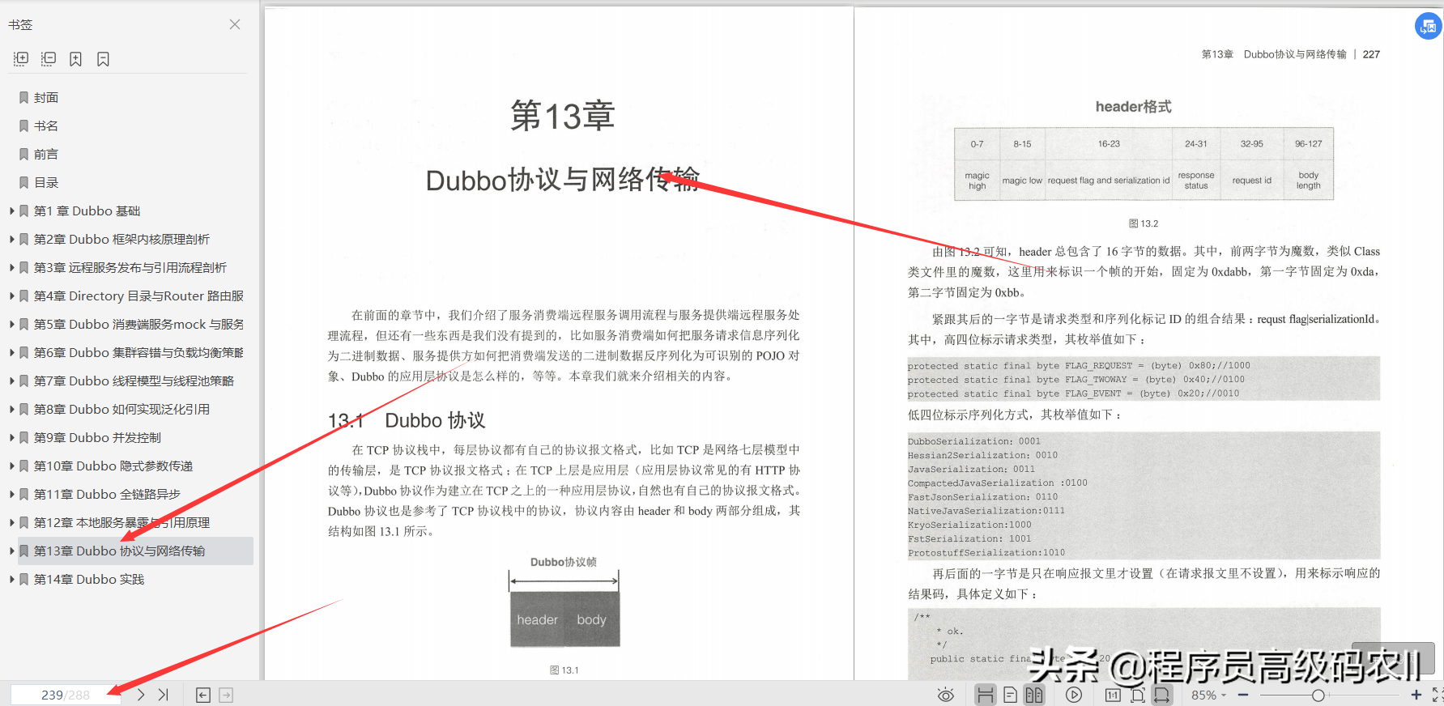The image size is (1444, 706).
Task: Go to next page arrow
Action: click(141, 695)
